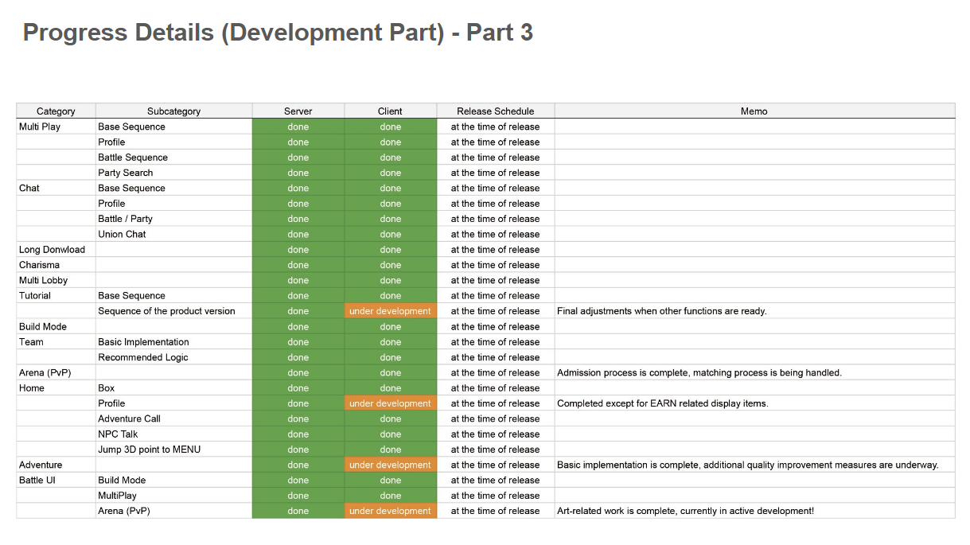Click the 'Battle UI' category cell

tap(56, 481)
